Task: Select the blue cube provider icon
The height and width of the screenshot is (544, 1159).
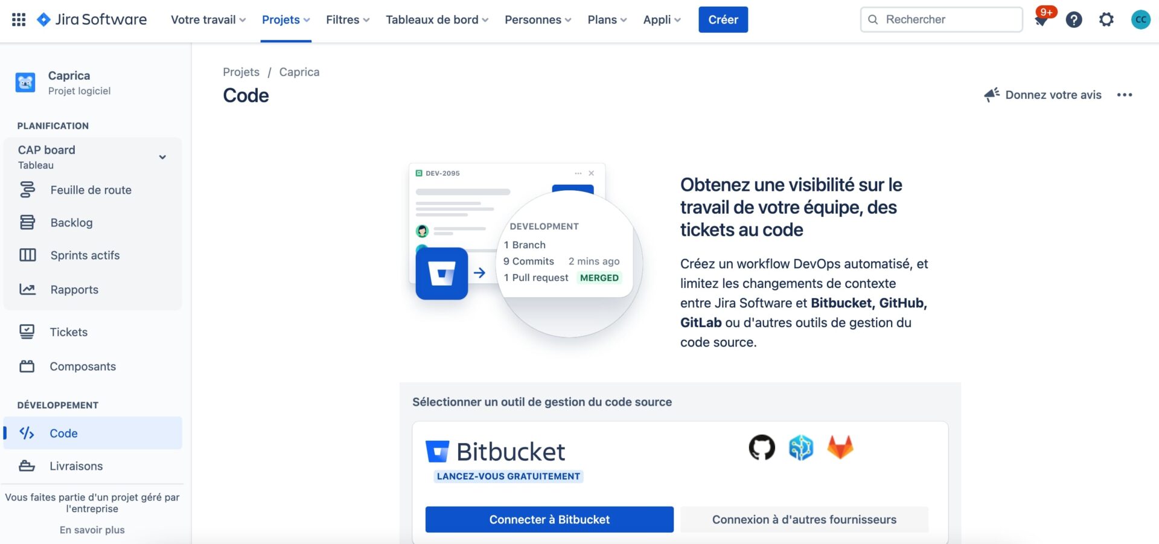Action: [801, 447]
